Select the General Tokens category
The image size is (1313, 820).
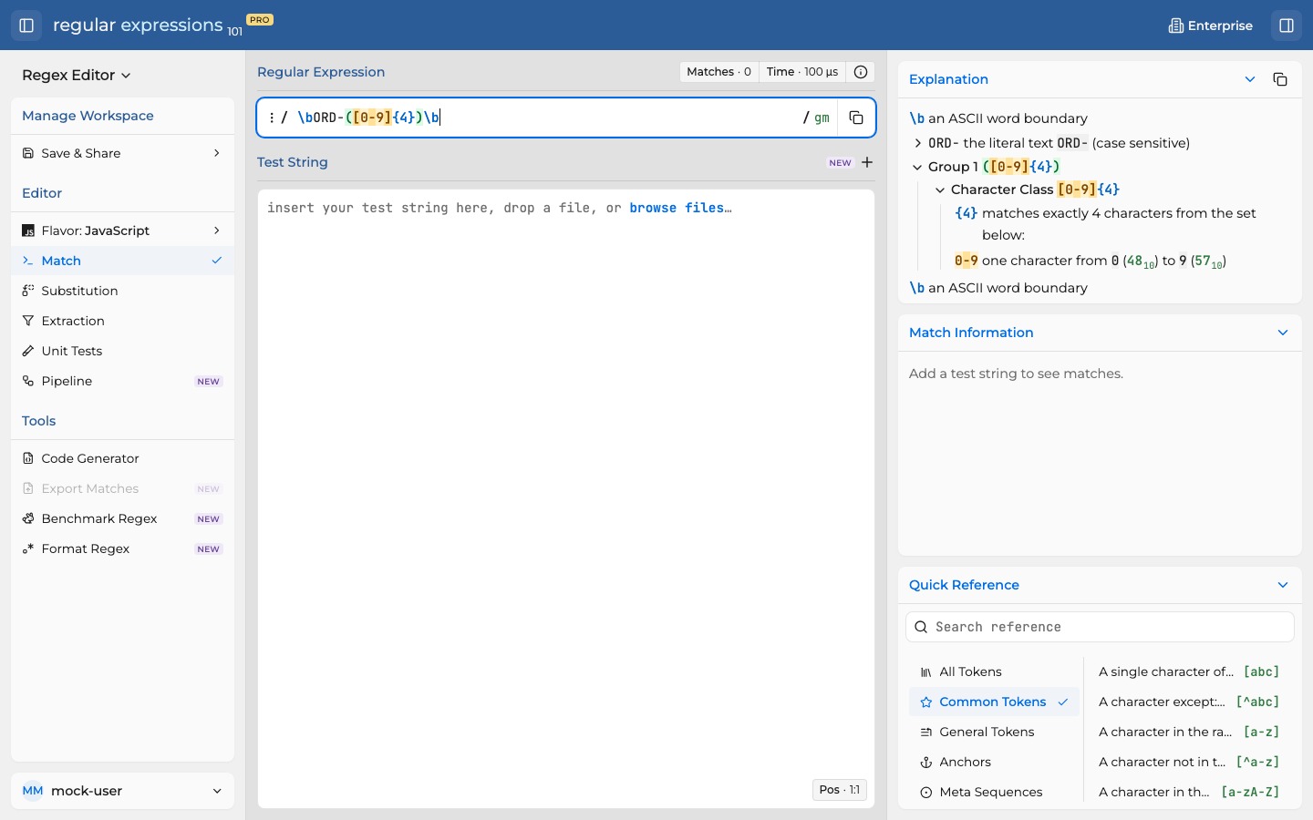[x=995, y=732]
